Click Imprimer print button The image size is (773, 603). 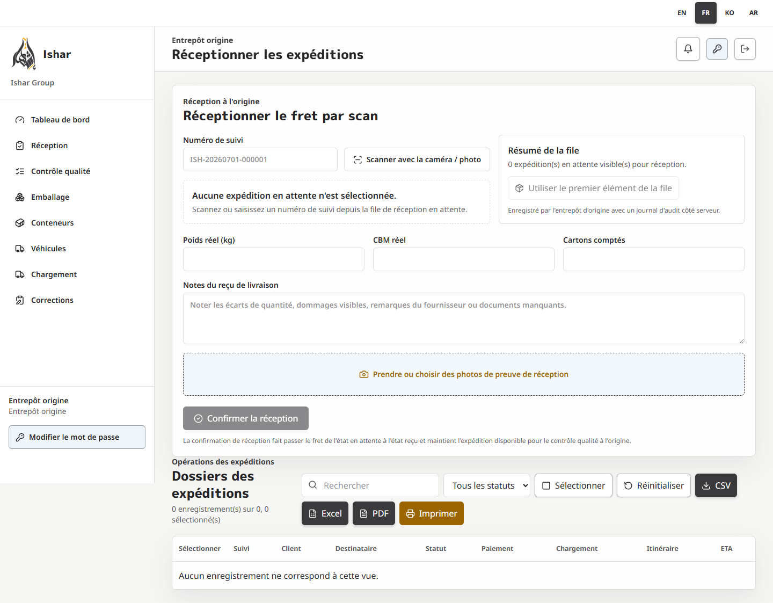pyautogui.click(x=432, y=513)
